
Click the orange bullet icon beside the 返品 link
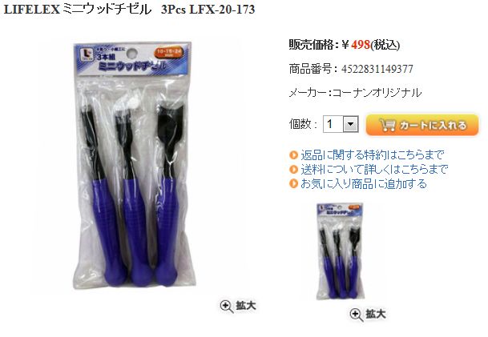click(293, 154)
